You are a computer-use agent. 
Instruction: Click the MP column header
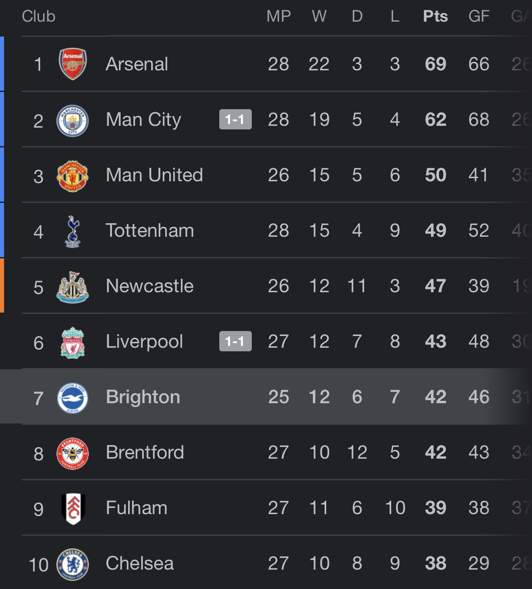click(278, 17)
